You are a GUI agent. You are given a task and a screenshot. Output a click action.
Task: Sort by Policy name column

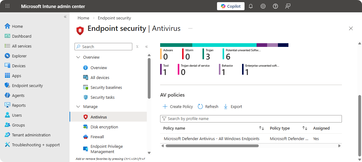point(261,128)
